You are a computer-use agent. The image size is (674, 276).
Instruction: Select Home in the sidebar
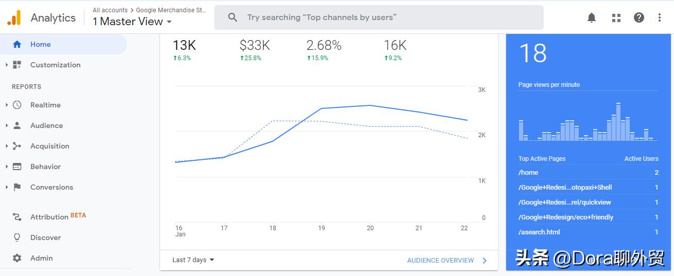(40, 44)
